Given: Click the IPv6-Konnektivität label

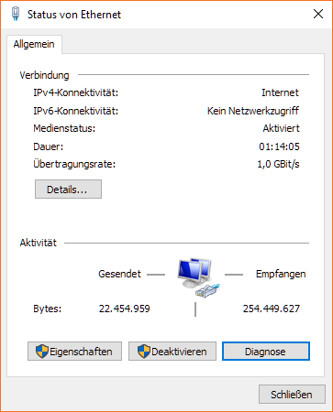Looking at the screenshot, I should click(76, 111).
